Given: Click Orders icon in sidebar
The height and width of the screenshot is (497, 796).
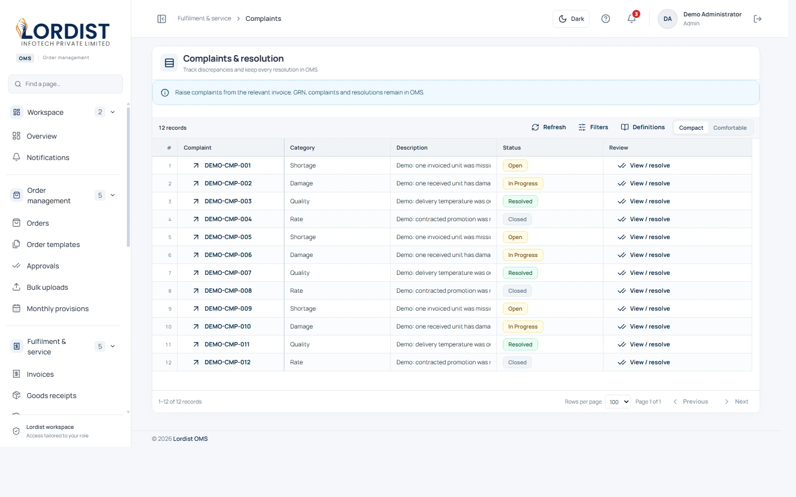Looking at the screenshot, I should [16, 223].
